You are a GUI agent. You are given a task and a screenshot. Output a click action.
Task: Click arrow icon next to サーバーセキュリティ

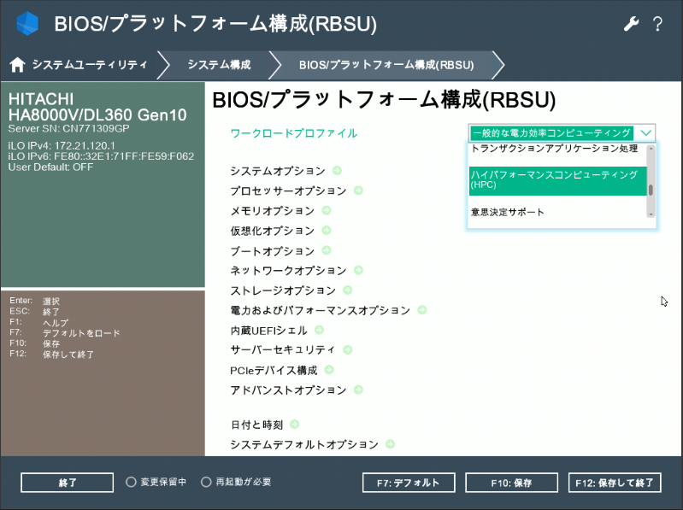[348, 349]
